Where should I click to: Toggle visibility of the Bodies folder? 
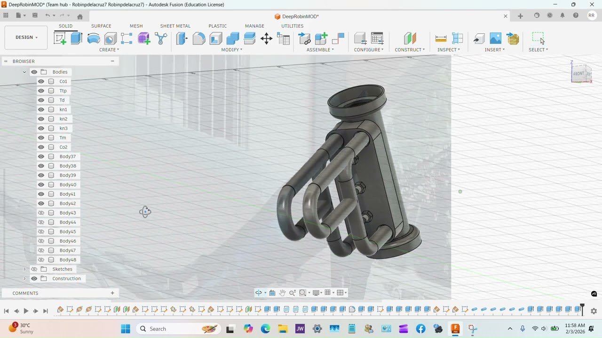click(x=34, y=72)
